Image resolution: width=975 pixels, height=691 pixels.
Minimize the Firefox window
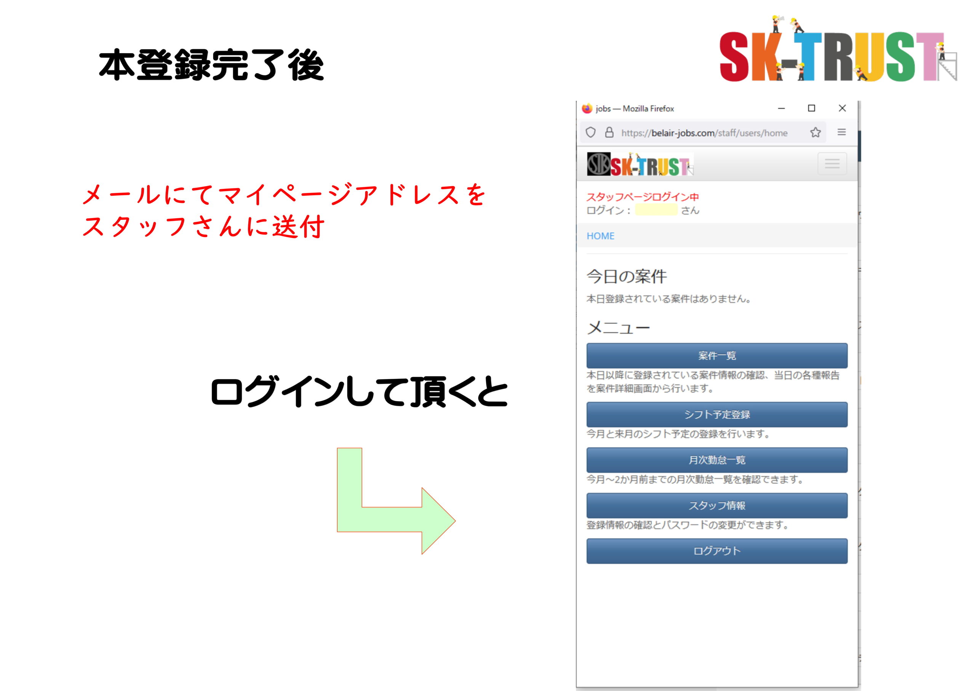(x=781, y=109)
